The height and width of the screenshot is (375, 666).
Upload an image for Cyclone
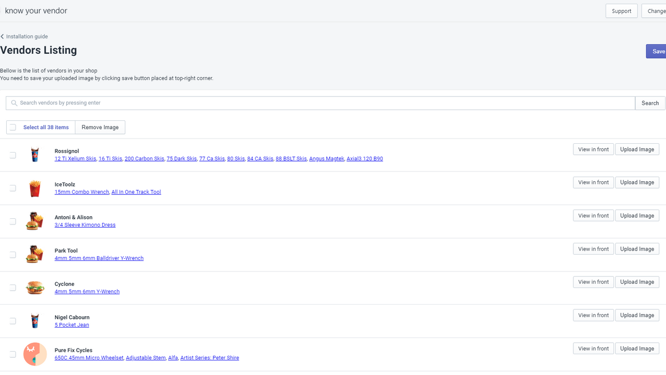coord(637,282)
